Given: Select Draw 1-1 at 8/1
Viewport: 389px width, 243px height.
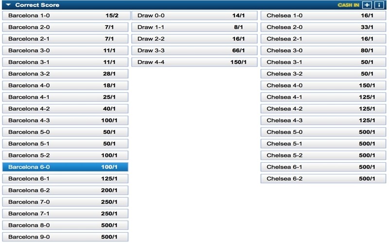Looking at the screenshot, I should [194, 27].
